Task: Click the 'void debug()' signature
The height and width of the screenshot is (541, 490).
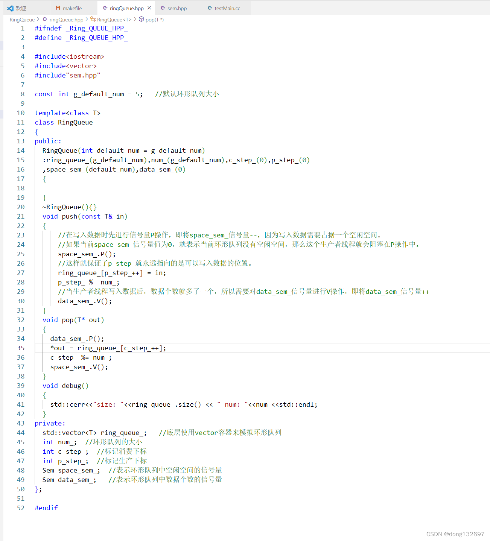Action: pos(65,386)
